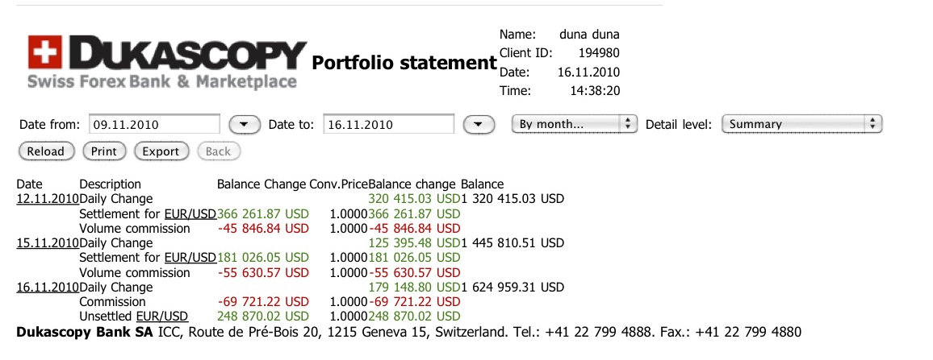Open the 16.11.2010 date link
933x360 pixels.
[x=47, y=288]
